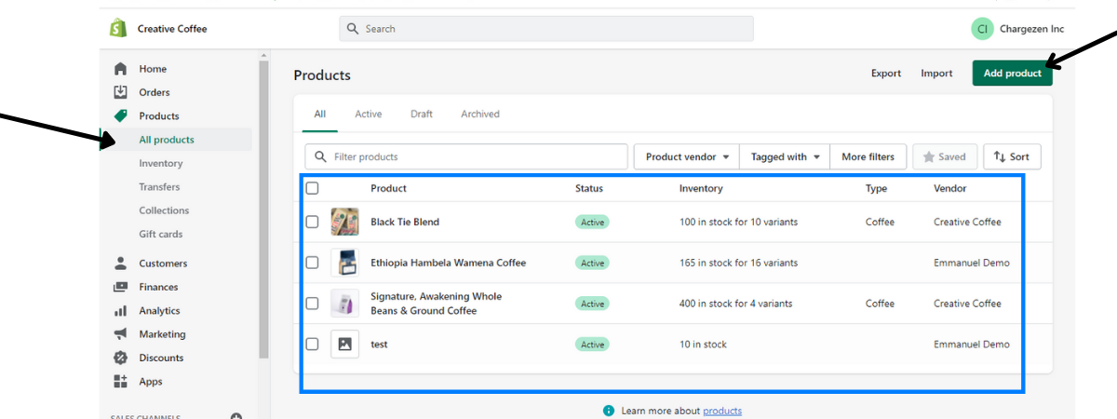
Task: Toggle select-all products checkbox
Action: tap(313, 188)
